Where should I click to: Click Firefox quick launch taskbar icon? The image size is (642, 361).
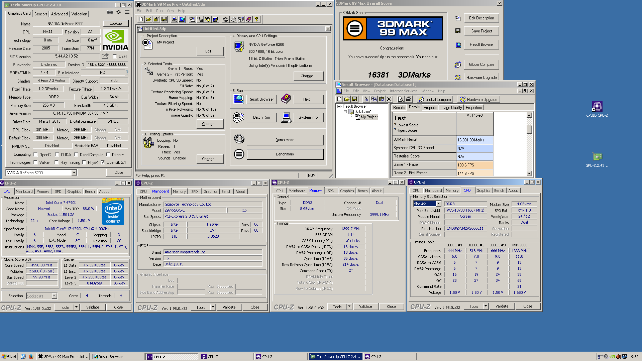31,357
